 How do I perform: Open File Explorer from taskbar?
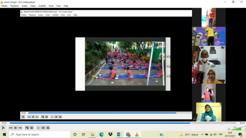93,134
